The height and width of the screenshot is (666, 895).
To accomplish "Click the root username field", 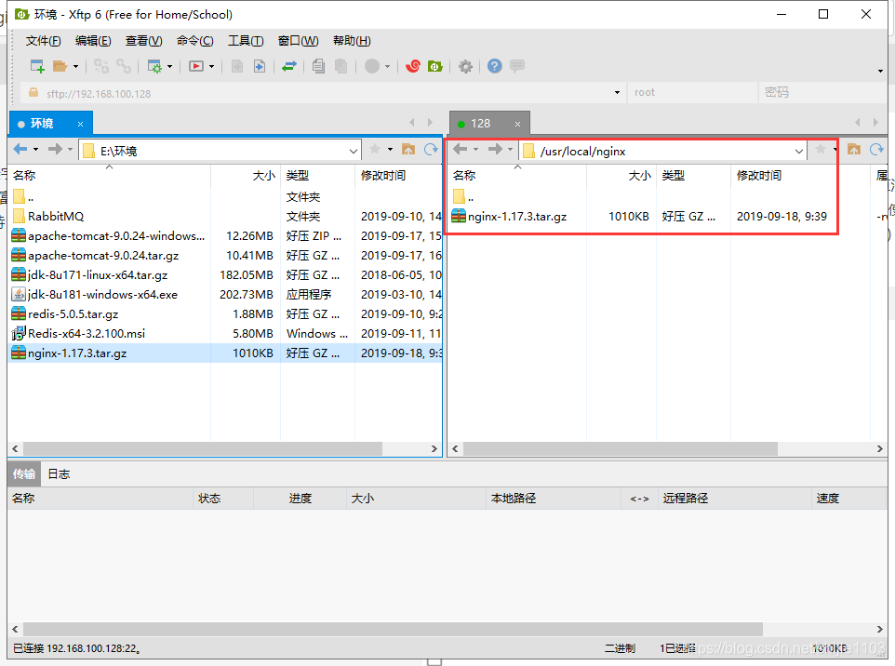I will click(692, 92).
